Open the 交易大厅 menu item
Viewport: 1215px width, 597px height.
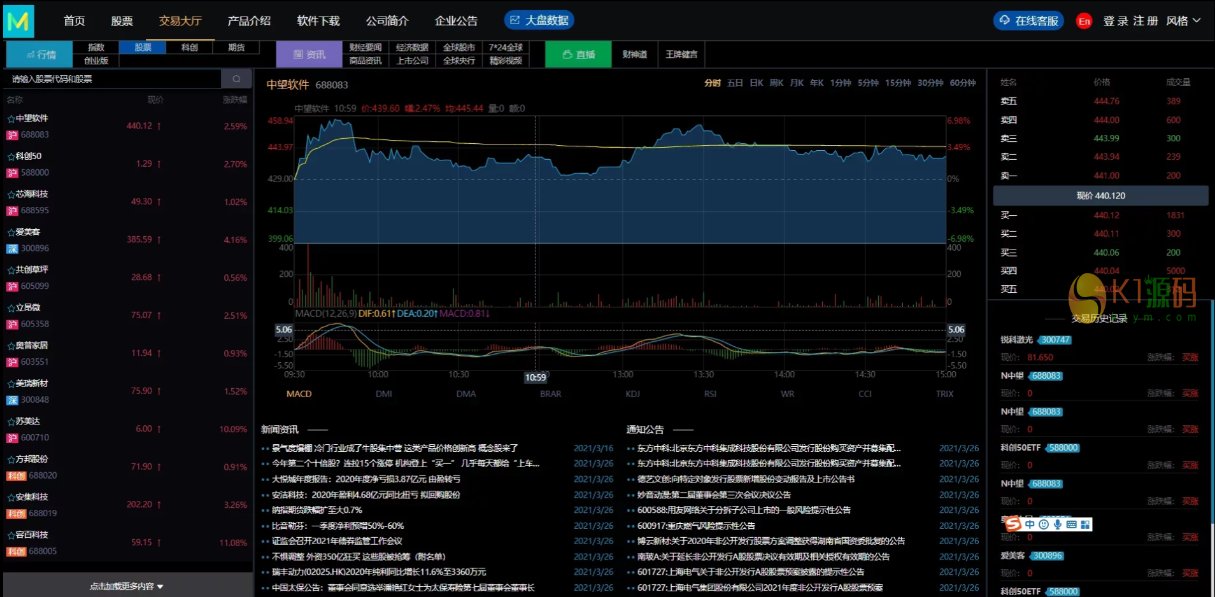coord(180,21)
